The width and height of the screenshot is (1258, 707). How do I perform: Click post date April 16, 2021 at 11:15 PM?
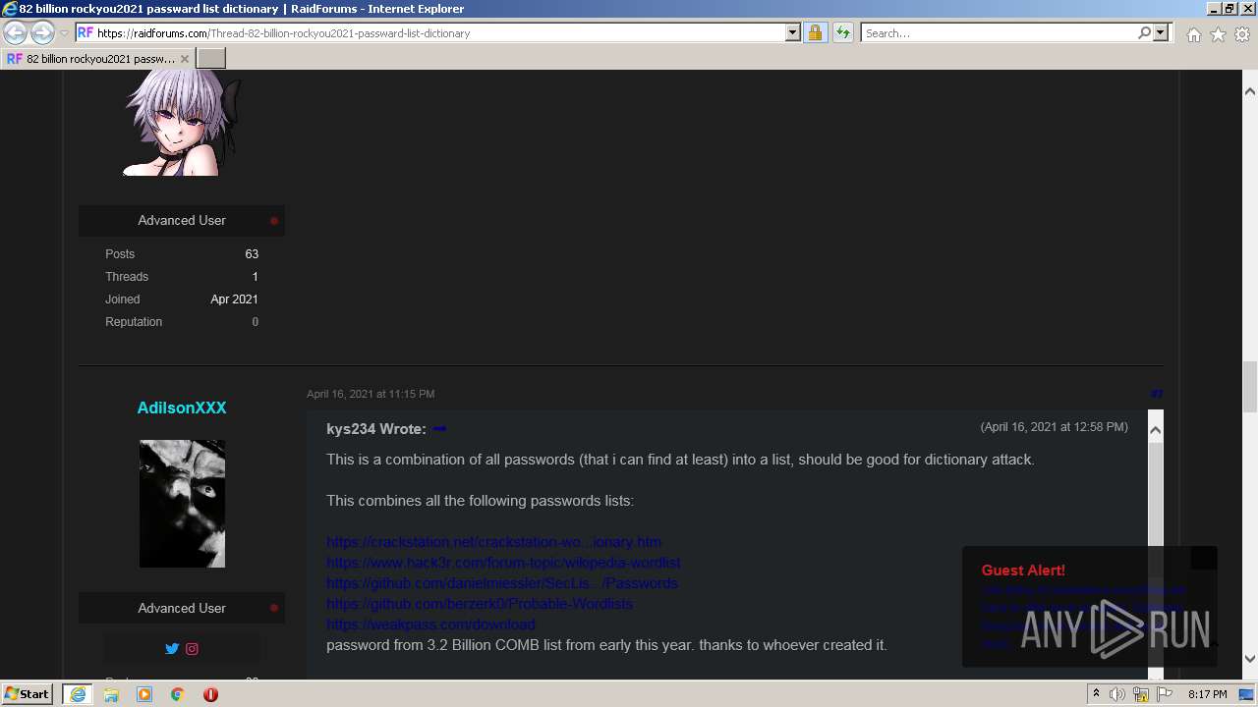point(371,394)
